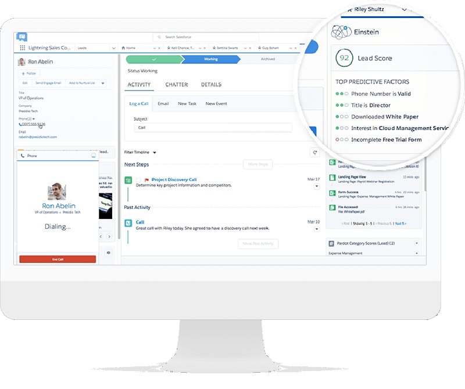465x389 pixels.
Task: Open the App Launcher grid icon
Action: [22, 48]
